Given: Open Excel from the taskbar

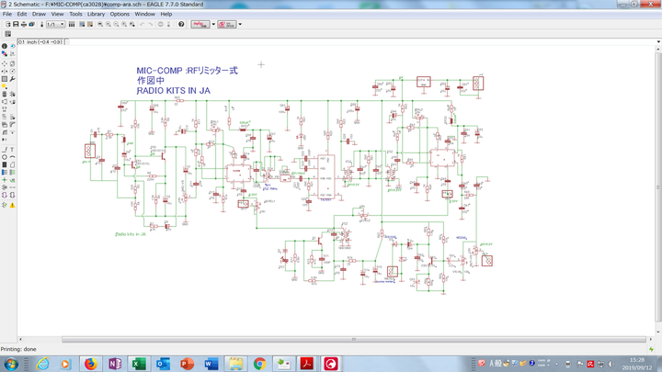Looking at the screenshot, I should pyautogui.click(x=140, y=364).
